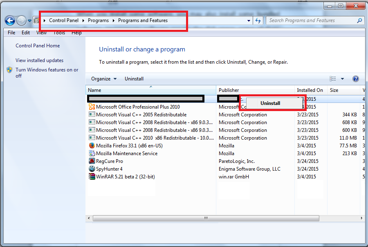Screen dimensions: 368x247
Task: Open the File menu
Action: point(11,33)
